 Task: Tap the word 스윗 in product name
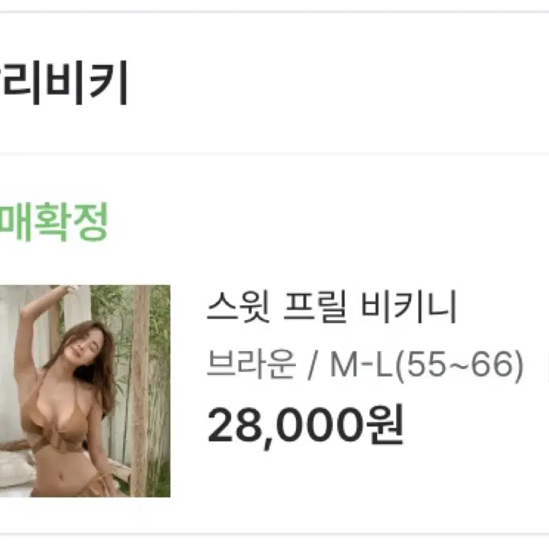tap(238, 307)
